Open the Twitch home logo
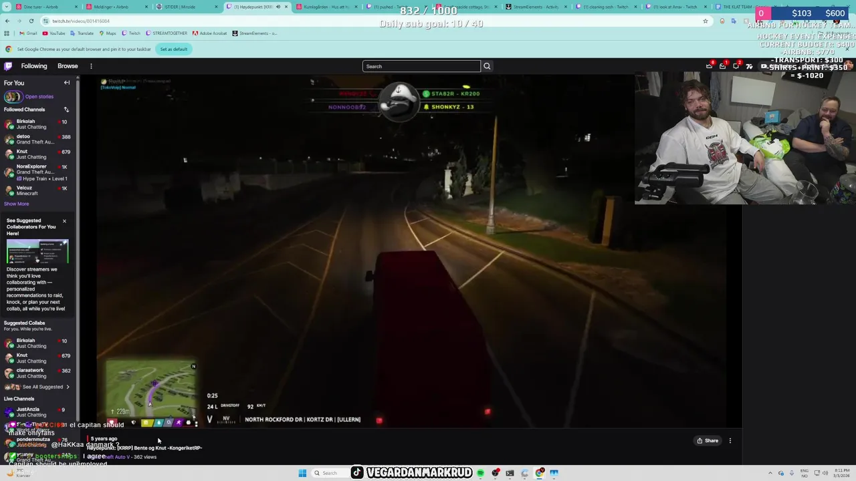856x481 pixels. tap(8, 66)
